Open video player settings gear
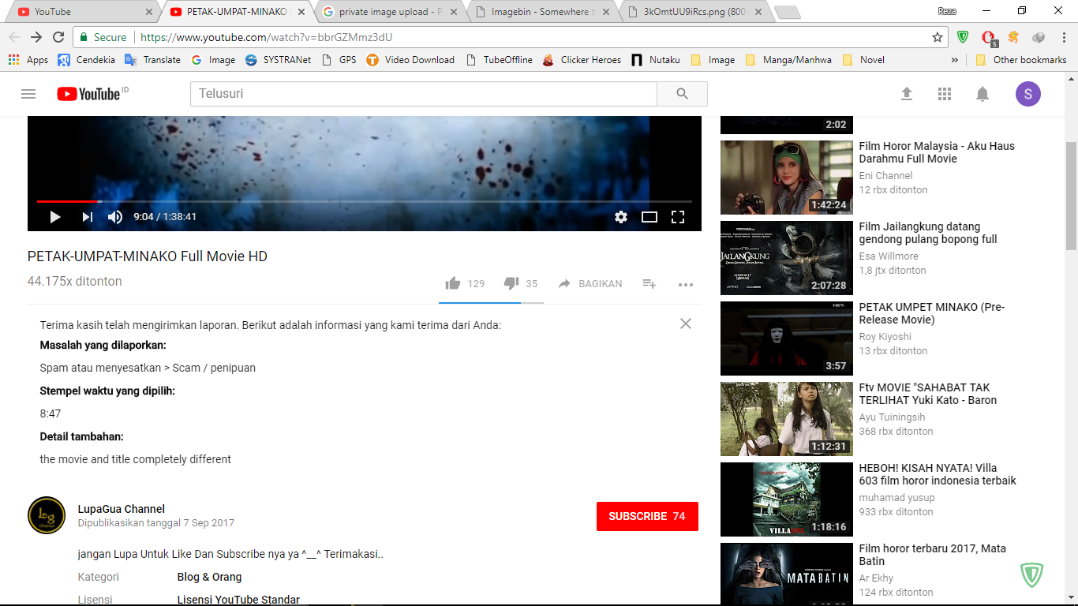1078x606 pixels. tap(621, 217)
